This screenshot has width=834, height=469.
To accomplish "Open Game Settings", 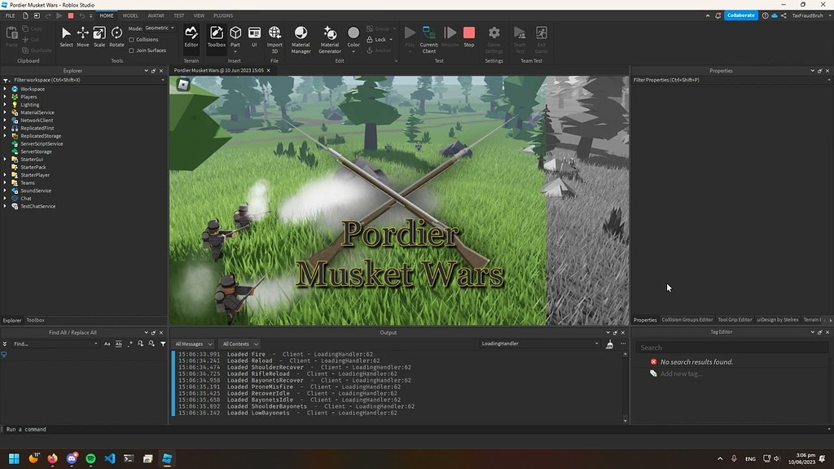I will (x=494, y=39).
